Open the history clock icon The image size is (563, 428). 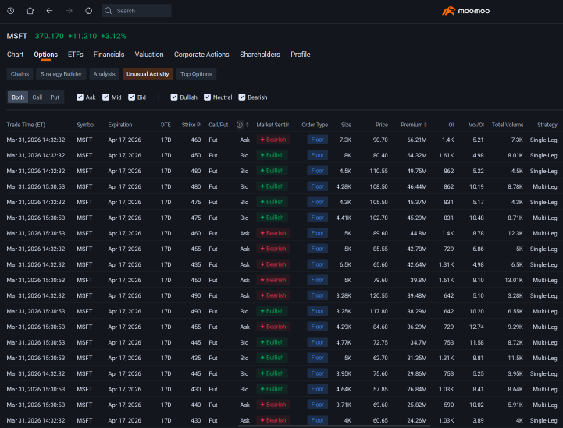(11, 11)
